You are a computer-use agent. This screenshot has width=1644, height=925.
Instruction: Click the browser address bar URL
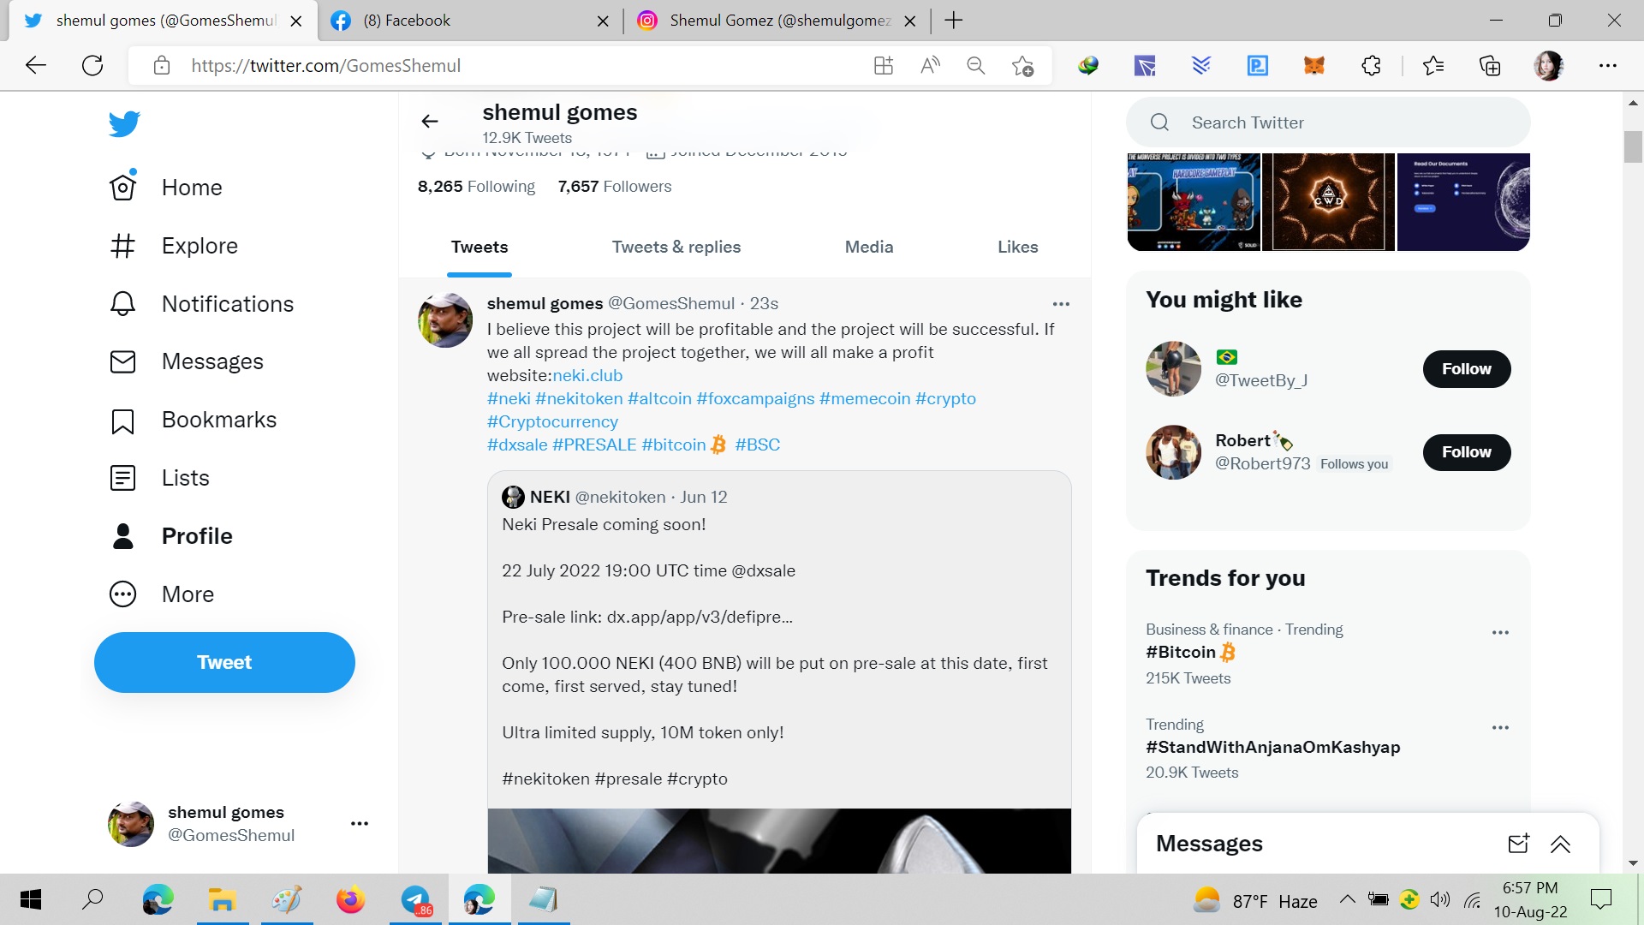[325, 66]
